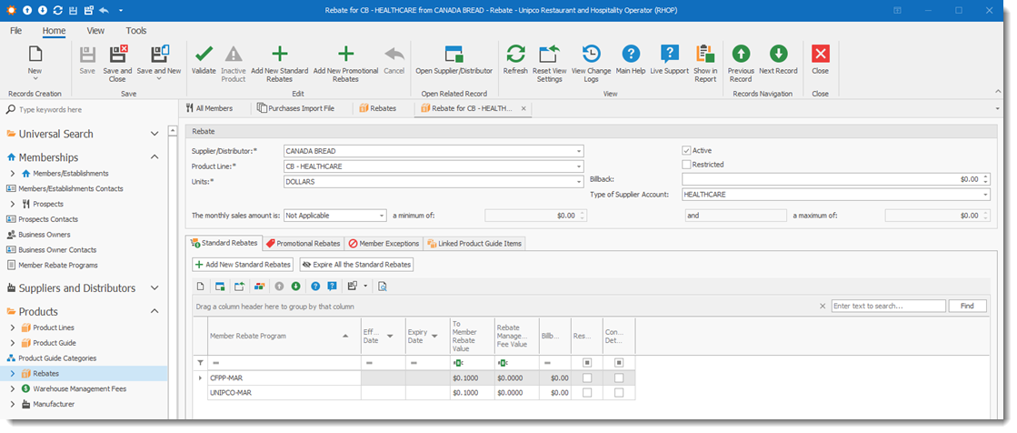The image size is (1017, 433).
Task: Open the Supplier/Distributor dropdown
Action: (x=578, y=151)
